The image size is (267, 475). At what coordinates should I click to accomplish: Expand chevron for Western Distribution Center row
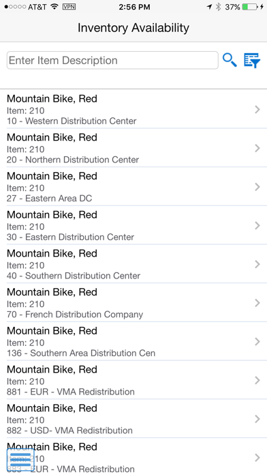point(257,109)
